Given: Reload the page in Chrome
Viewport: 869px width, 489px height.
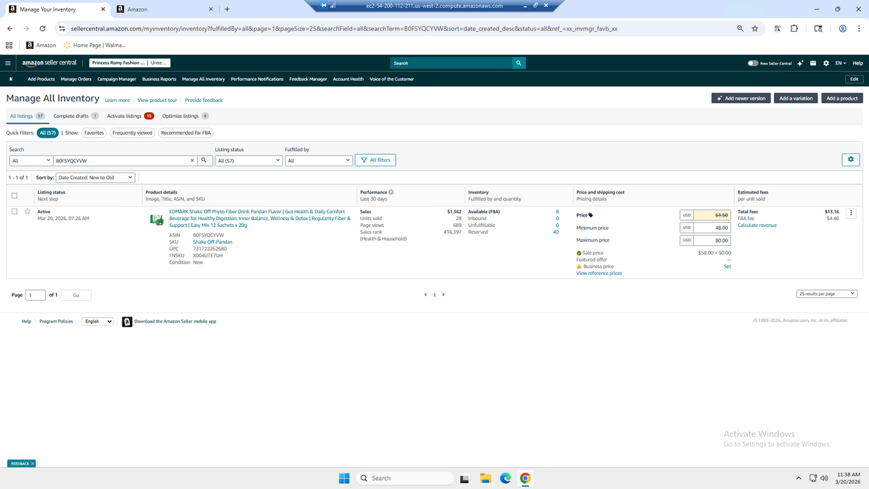Looking at the screenshot, I should point(43,29).
